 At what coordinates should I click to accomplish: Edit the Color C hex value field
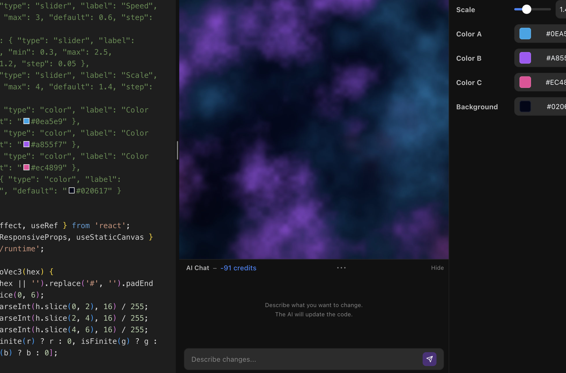[x=556, y=82]
